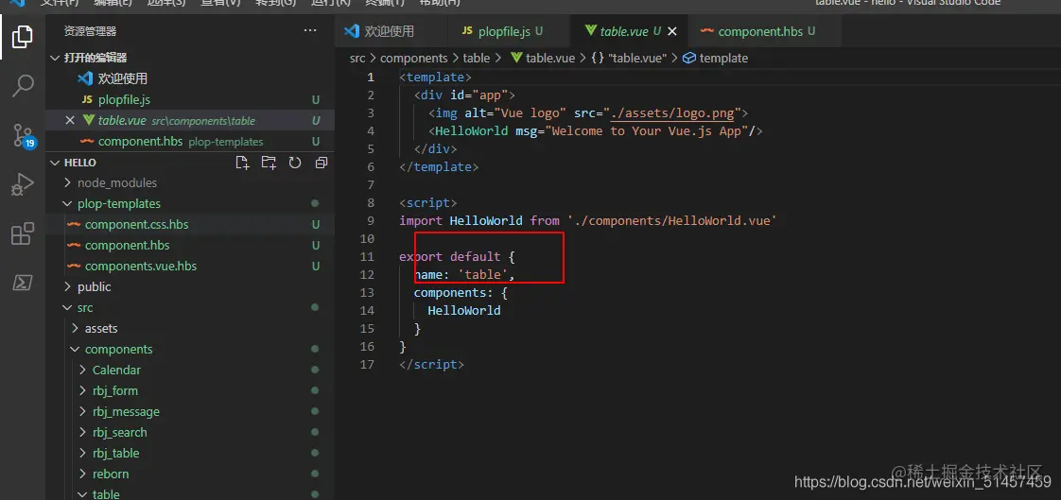The width and height of the screenshot is (1061, 500).
Task: Open the terminal-style icon in activity bar
Action: [23, 283]
